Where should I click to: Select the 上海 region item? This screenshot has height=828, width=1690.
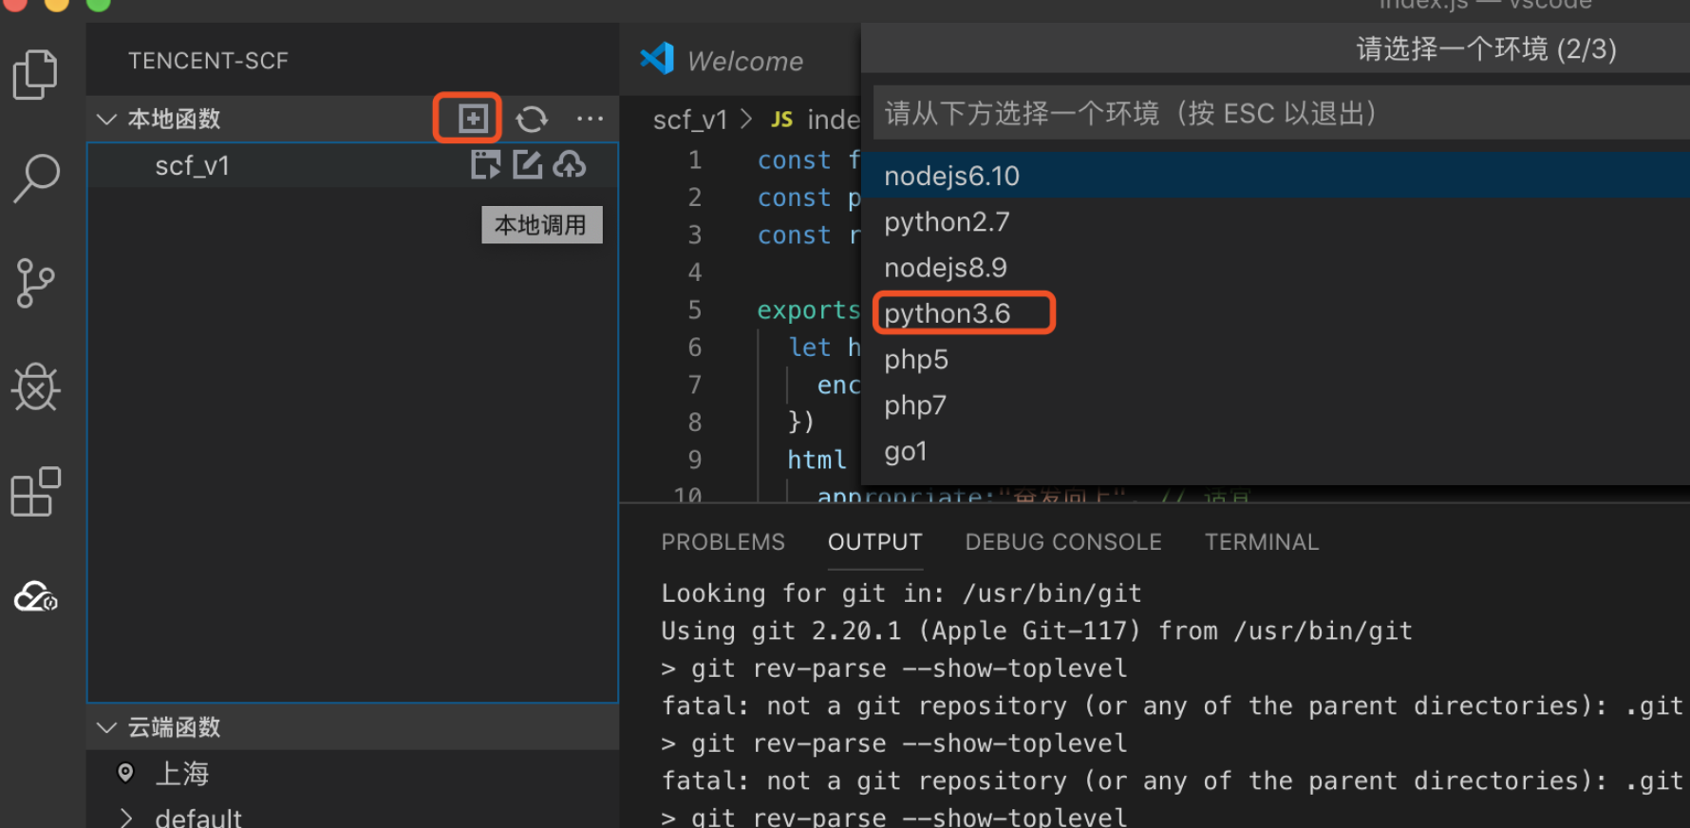[352, 773]
